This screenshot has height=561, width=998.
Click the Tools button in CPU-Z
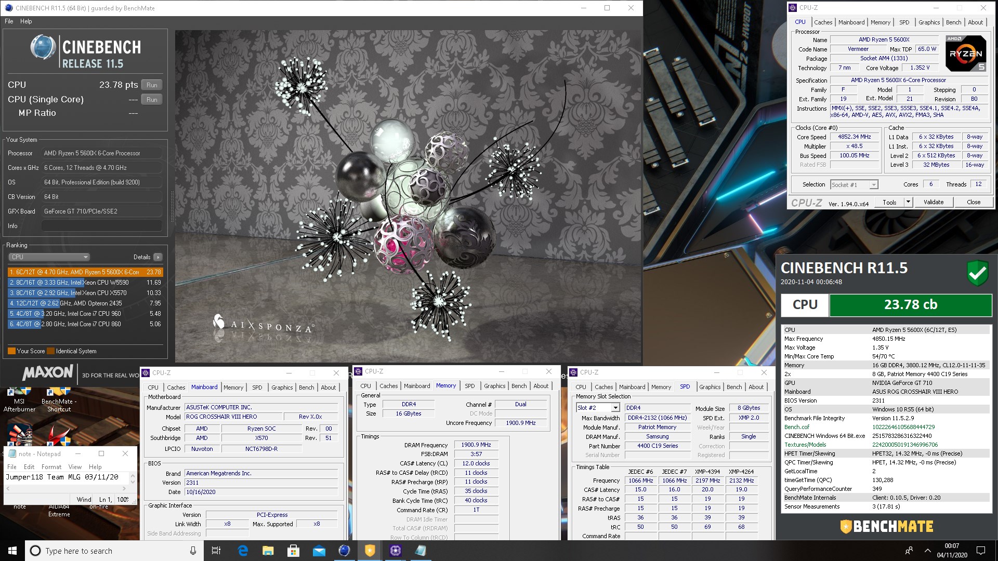point(889,202)
